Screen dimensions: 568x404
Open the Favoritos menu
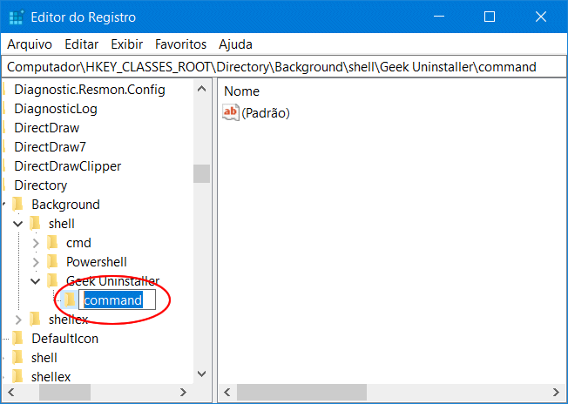(x=180, y=44)
